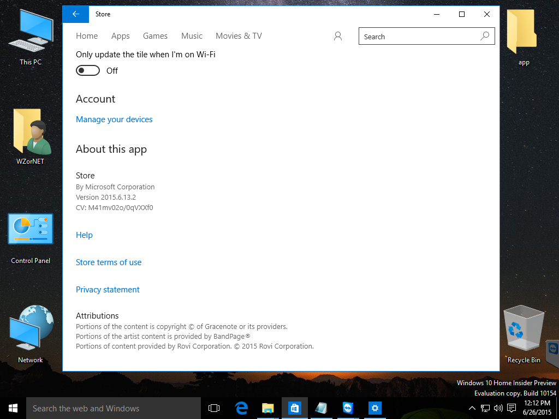Open Manage your devices link
The height and width of the screenshot is (419, 559).
pos(114,119)
